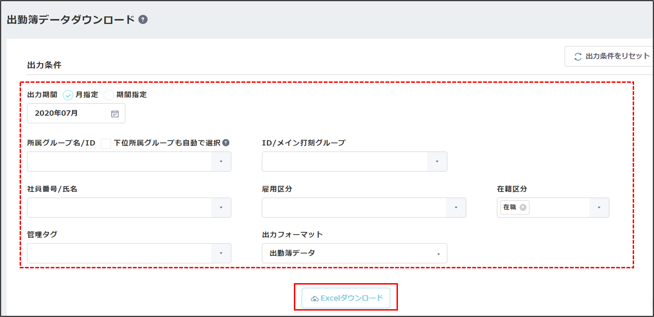This screenshot has height=317, width=654.
Task: Open calendar picker icon in month field
Action: 115,114
